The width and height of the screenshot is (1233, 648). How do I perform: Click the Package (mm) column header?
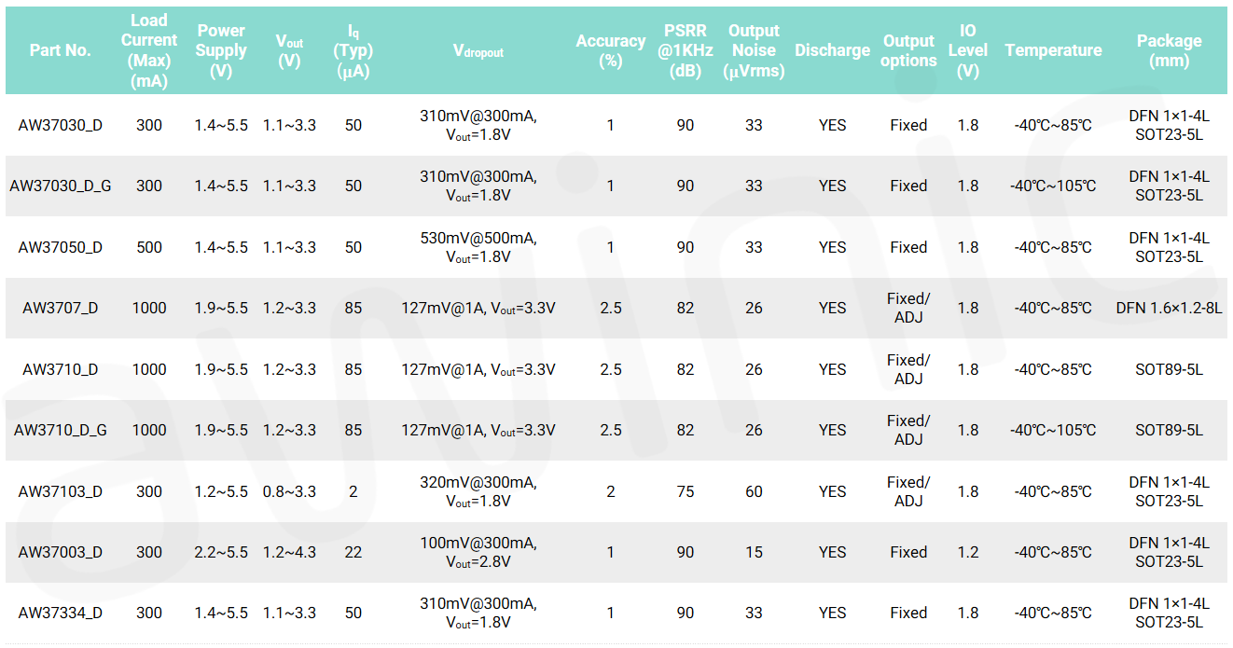(x=1169, y=50)
